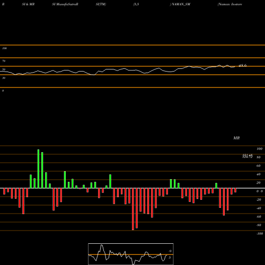Image resolution: width=265 pixels, height=265 pixels.
Task: Click the 'SI(TM)' header label
Action: click(101, 4)
